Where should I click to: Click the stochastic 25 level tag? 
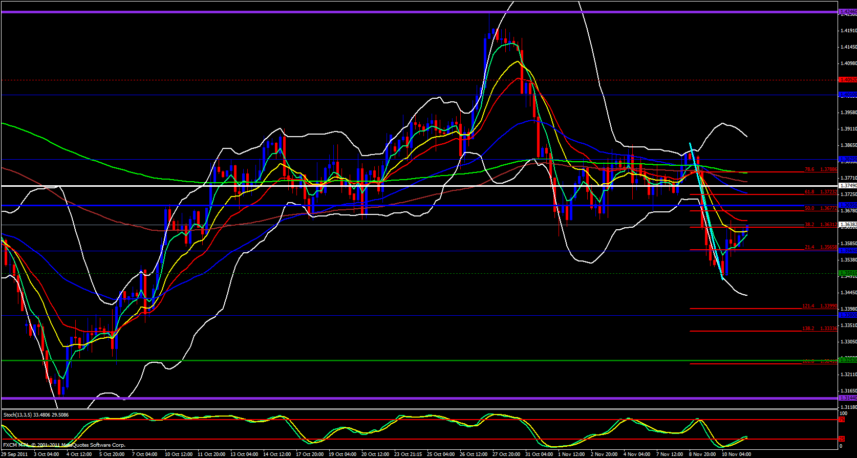(x=841, y=439)
